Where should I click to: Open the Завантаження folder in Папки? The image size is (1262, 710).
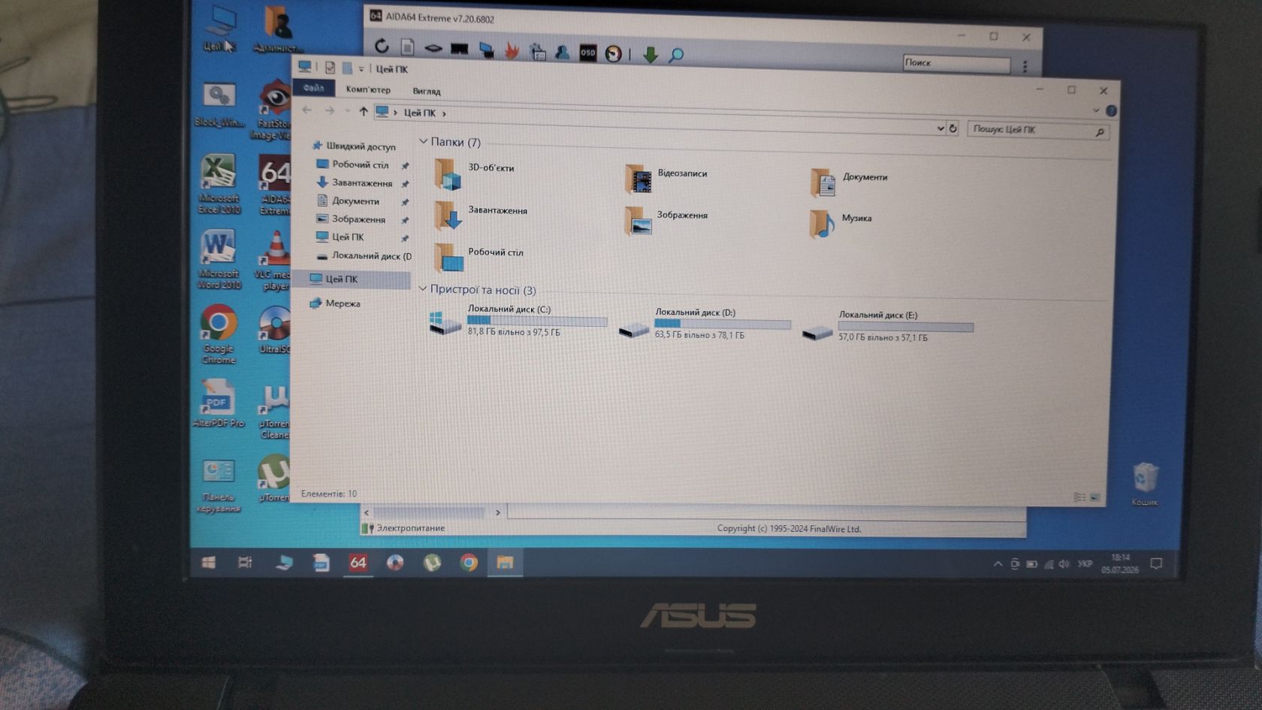481,215
